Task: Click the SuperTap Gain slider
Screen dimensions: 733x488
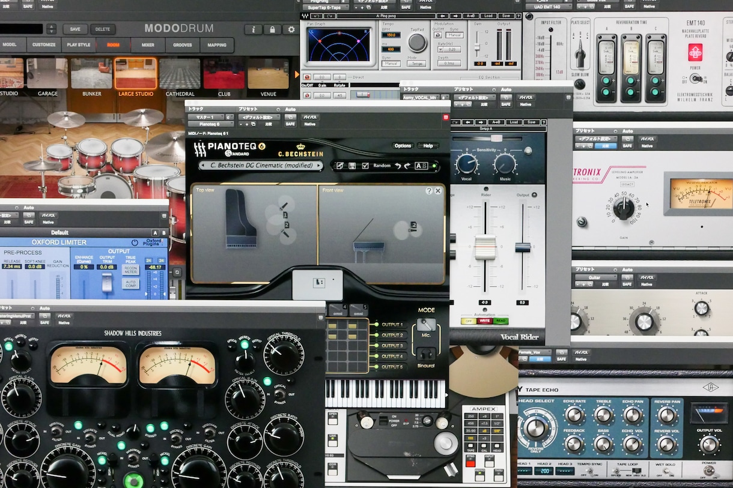Action: [477, 47]
